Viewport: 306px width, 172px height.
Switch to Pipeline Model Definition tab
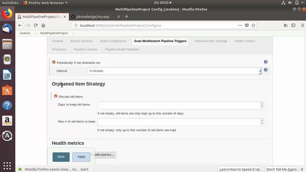122,49
